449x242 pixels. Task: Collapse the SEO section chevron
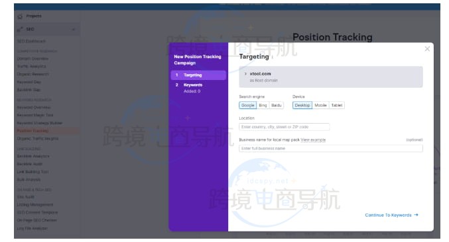74,29
